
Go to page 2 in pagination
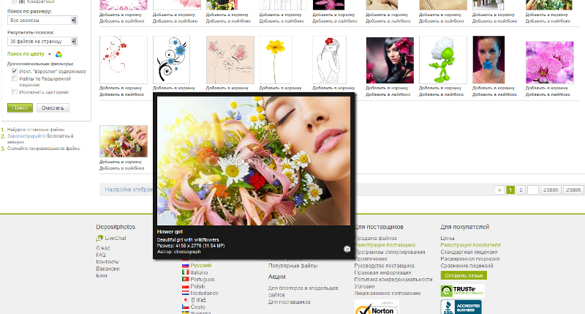(x=521, y=190)
